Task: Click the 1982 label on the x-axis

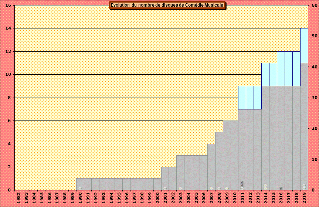Action: [18, 196]
